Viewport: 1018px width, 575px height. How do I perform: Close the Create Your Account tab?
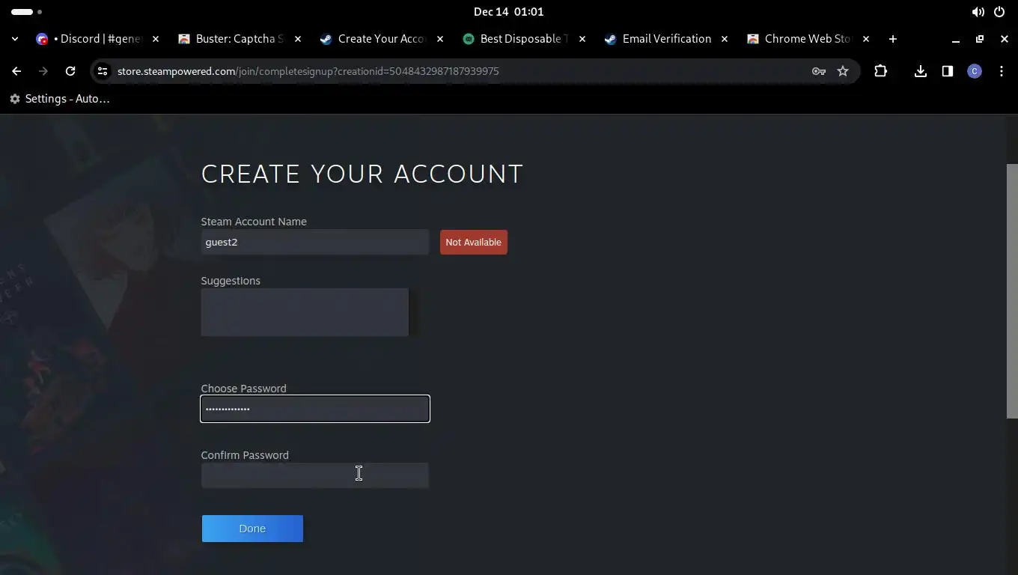(440, 39)
